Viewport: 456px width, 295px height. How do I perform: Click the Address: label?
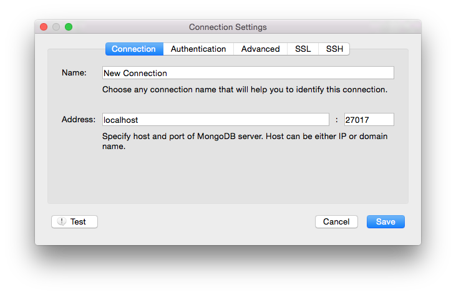click(x=78, y=120)
